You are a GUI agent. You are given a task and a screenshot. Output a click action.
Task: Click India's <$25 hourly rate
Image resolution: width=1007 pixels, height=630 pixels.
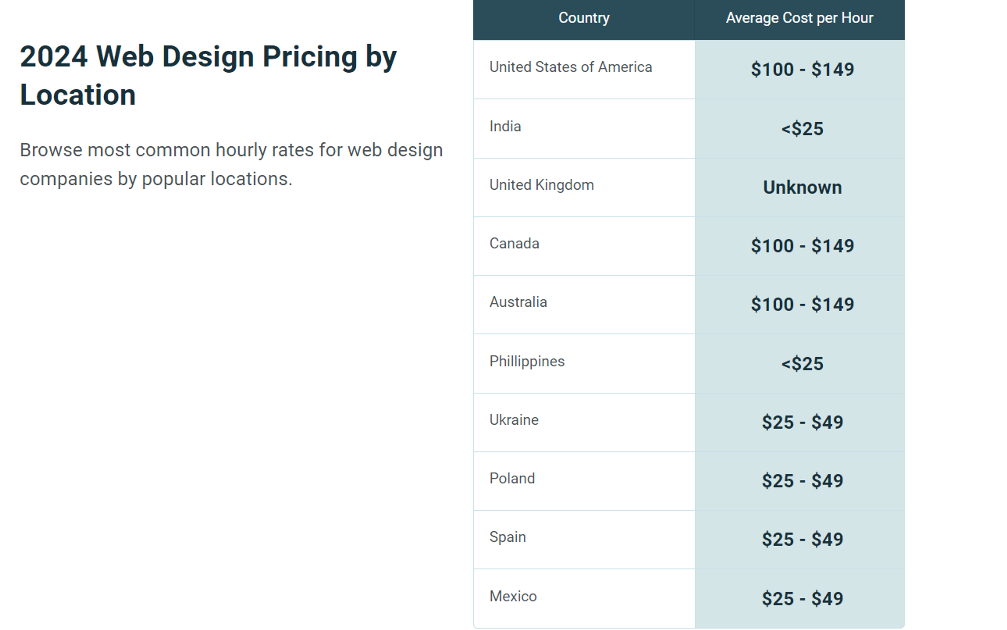pyautogui.click(x=802, y=128)
